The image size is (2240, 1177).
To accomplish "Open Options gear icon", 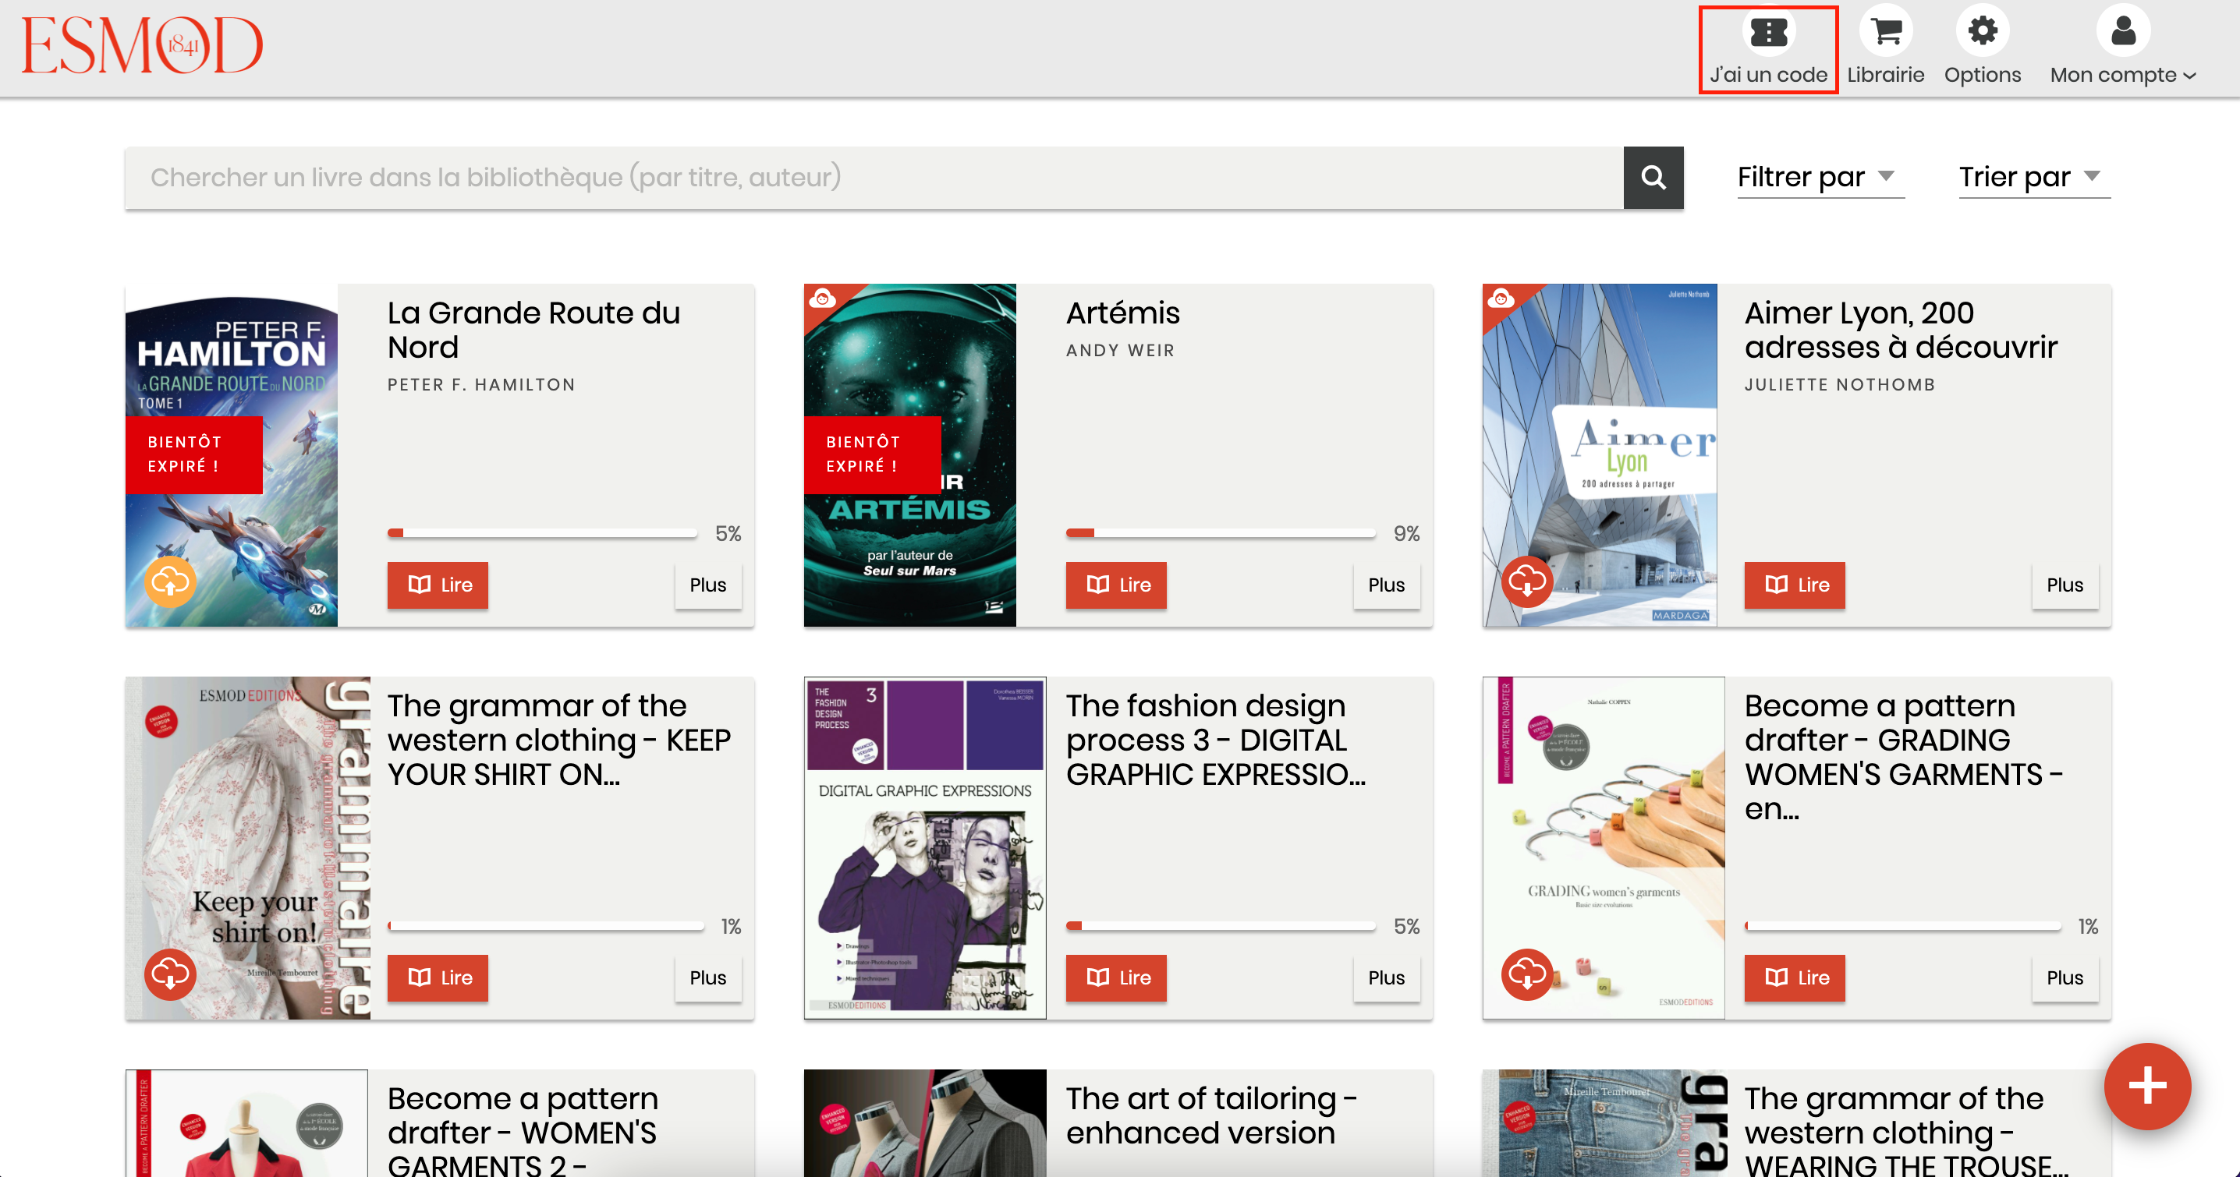I will [x=1982, y=33].
